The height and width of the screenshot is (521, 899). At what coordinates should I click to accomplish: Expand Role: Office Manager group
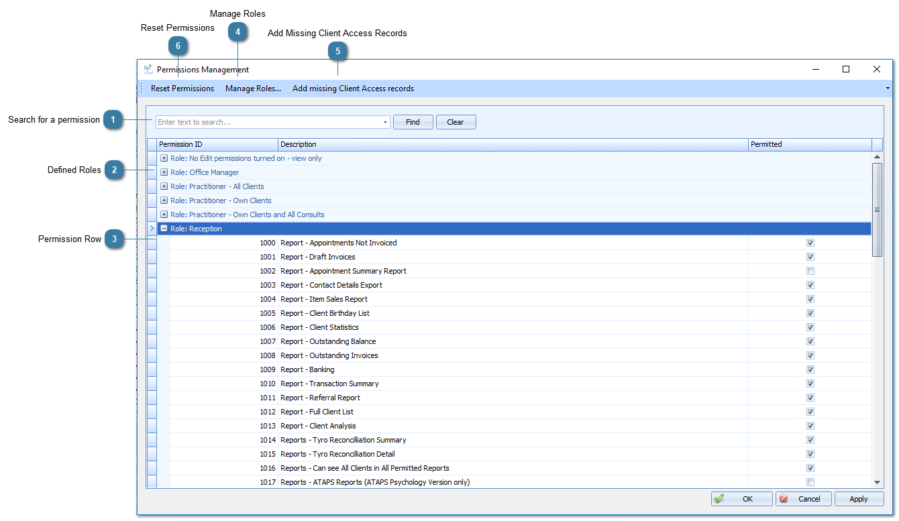tap(164, 172)
